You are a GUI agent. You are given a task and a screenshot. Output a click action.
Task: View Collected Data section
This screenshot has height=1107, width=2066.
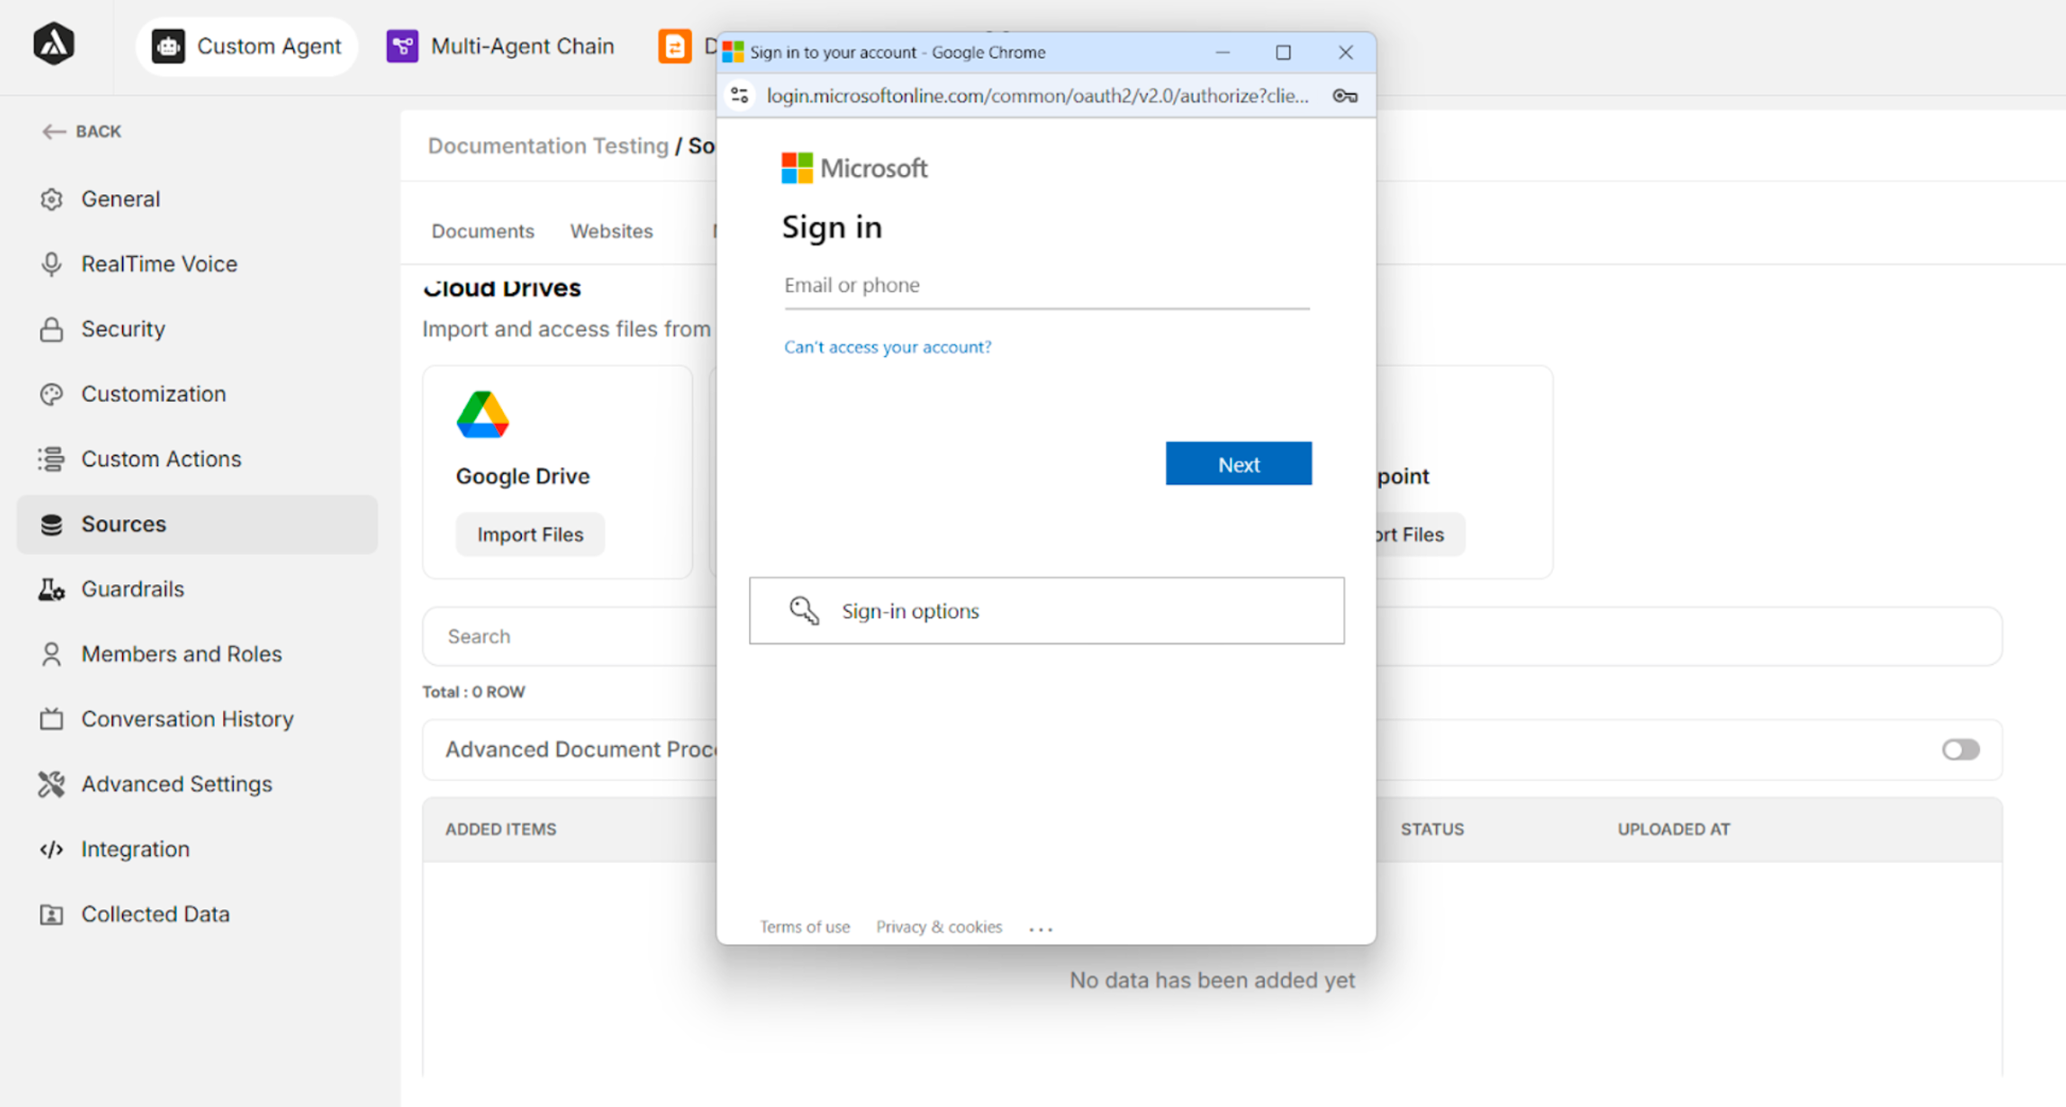[x=155, y=913]
